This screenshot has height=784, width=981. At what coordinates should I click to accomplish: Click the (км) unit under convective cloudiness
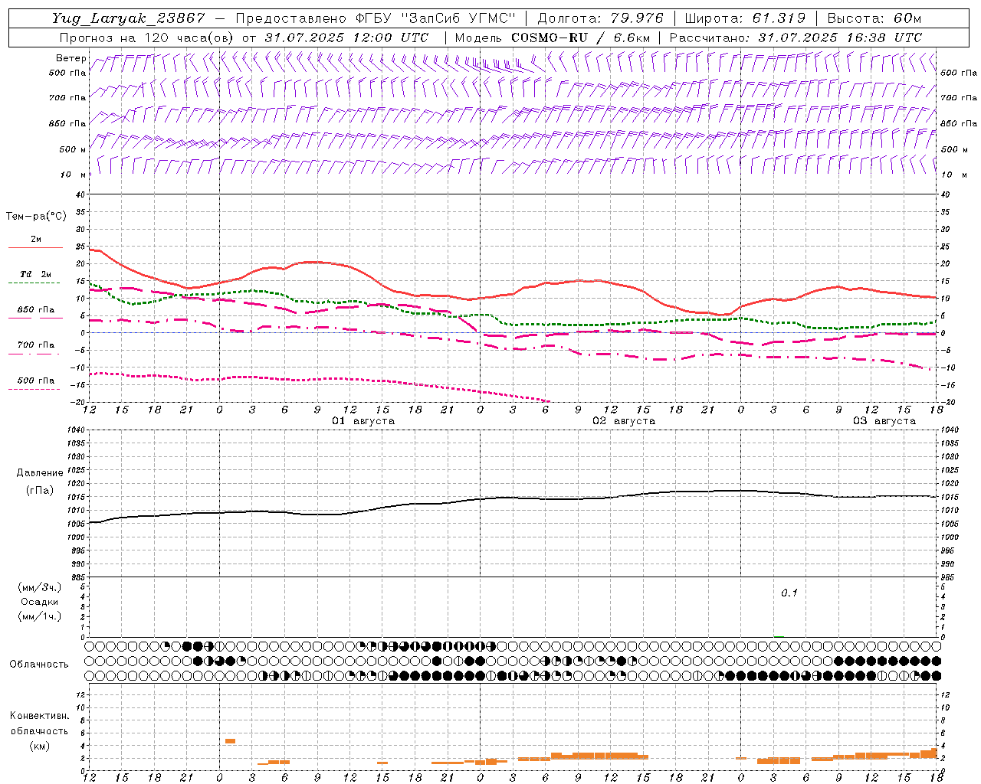click(x=39, y=746)
